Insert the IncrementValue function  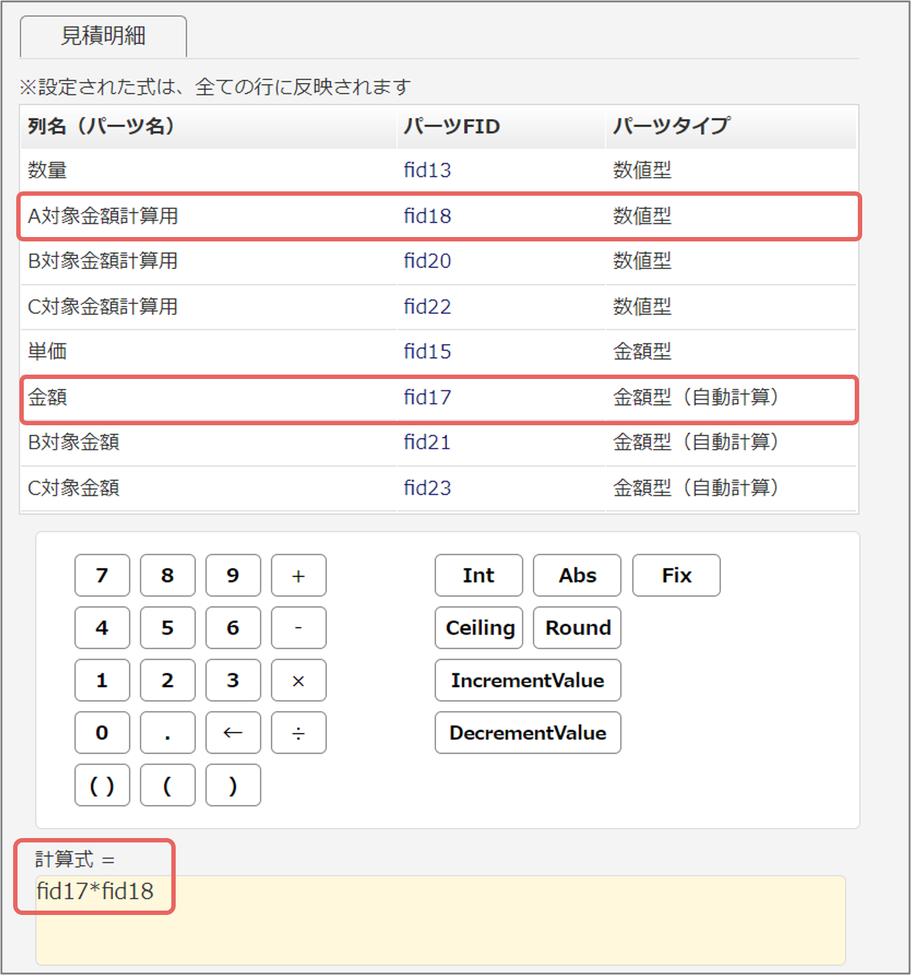(x=528, y=680)
